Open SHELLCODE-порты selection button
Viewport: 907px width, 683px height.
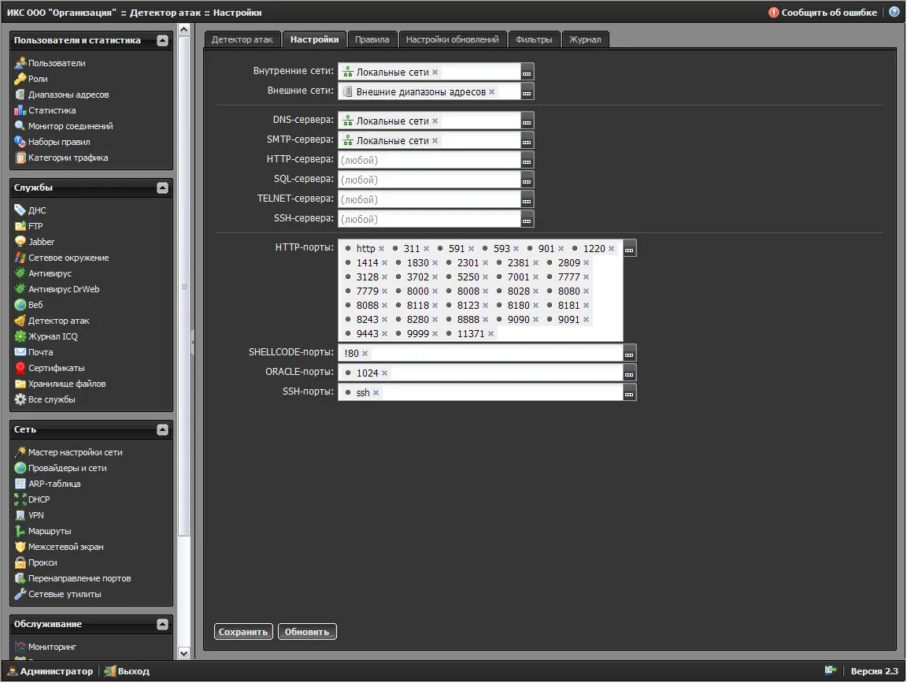tap(629, 353)
